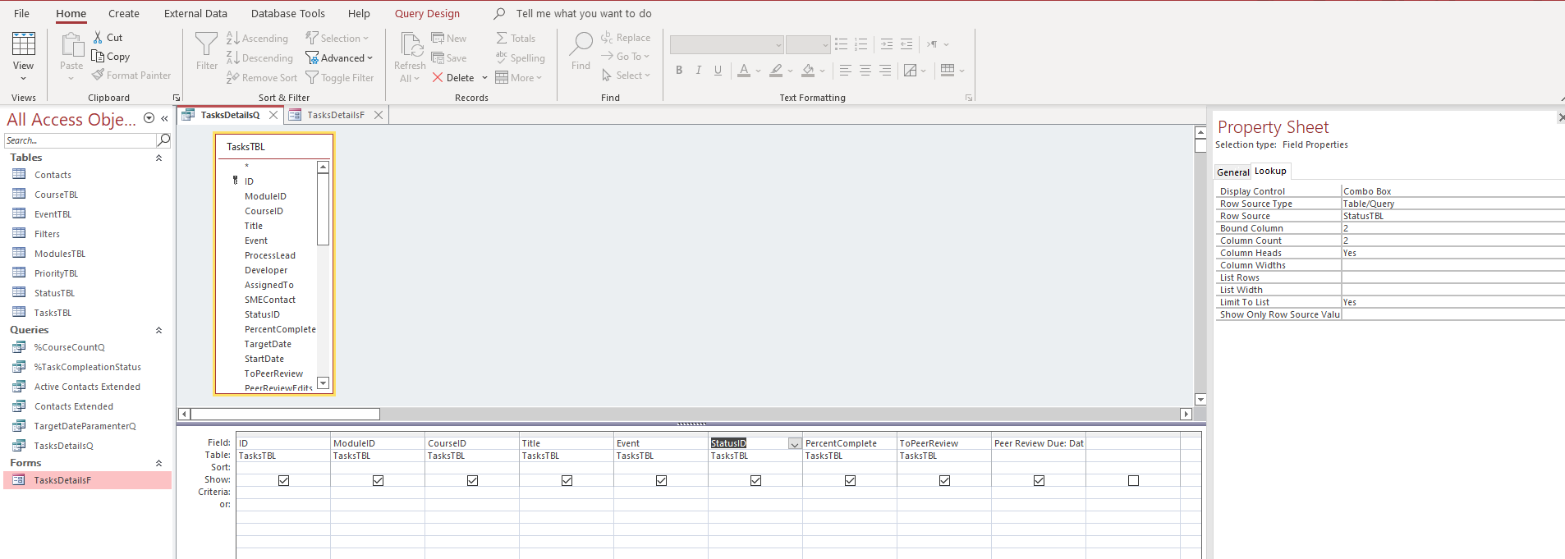The width and height of the screenshot is (1565, 559).
Task: Check Show box for empty last column
Action: (1133, 480)
